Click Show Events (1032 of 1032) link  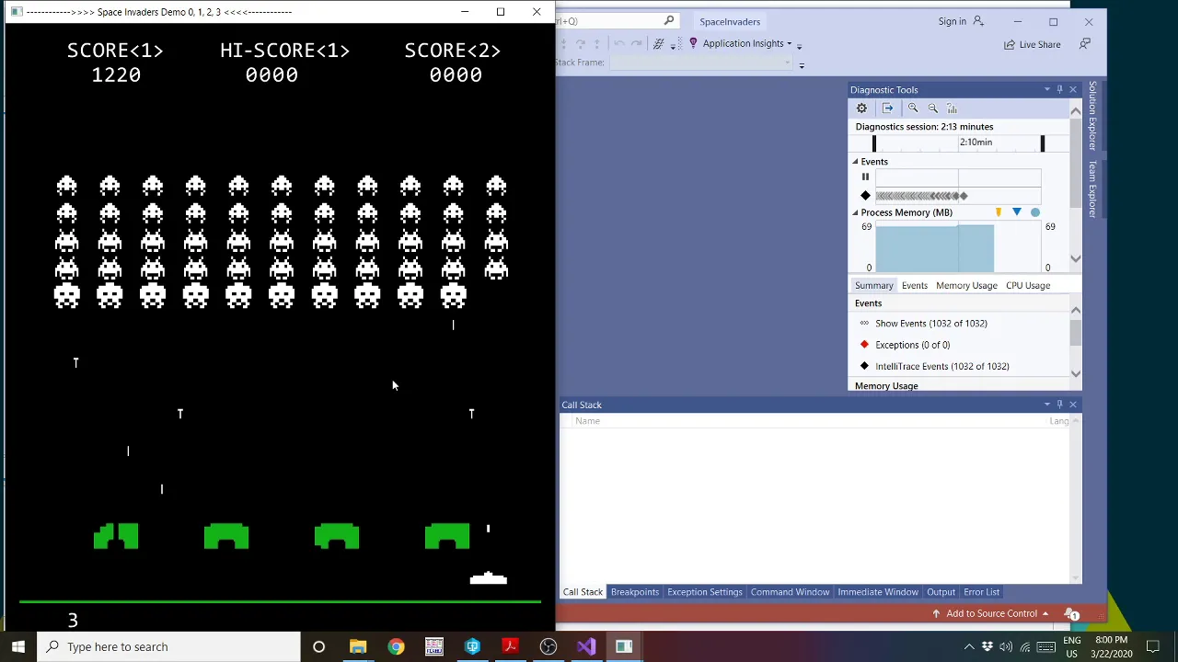(x=931, y=324)
